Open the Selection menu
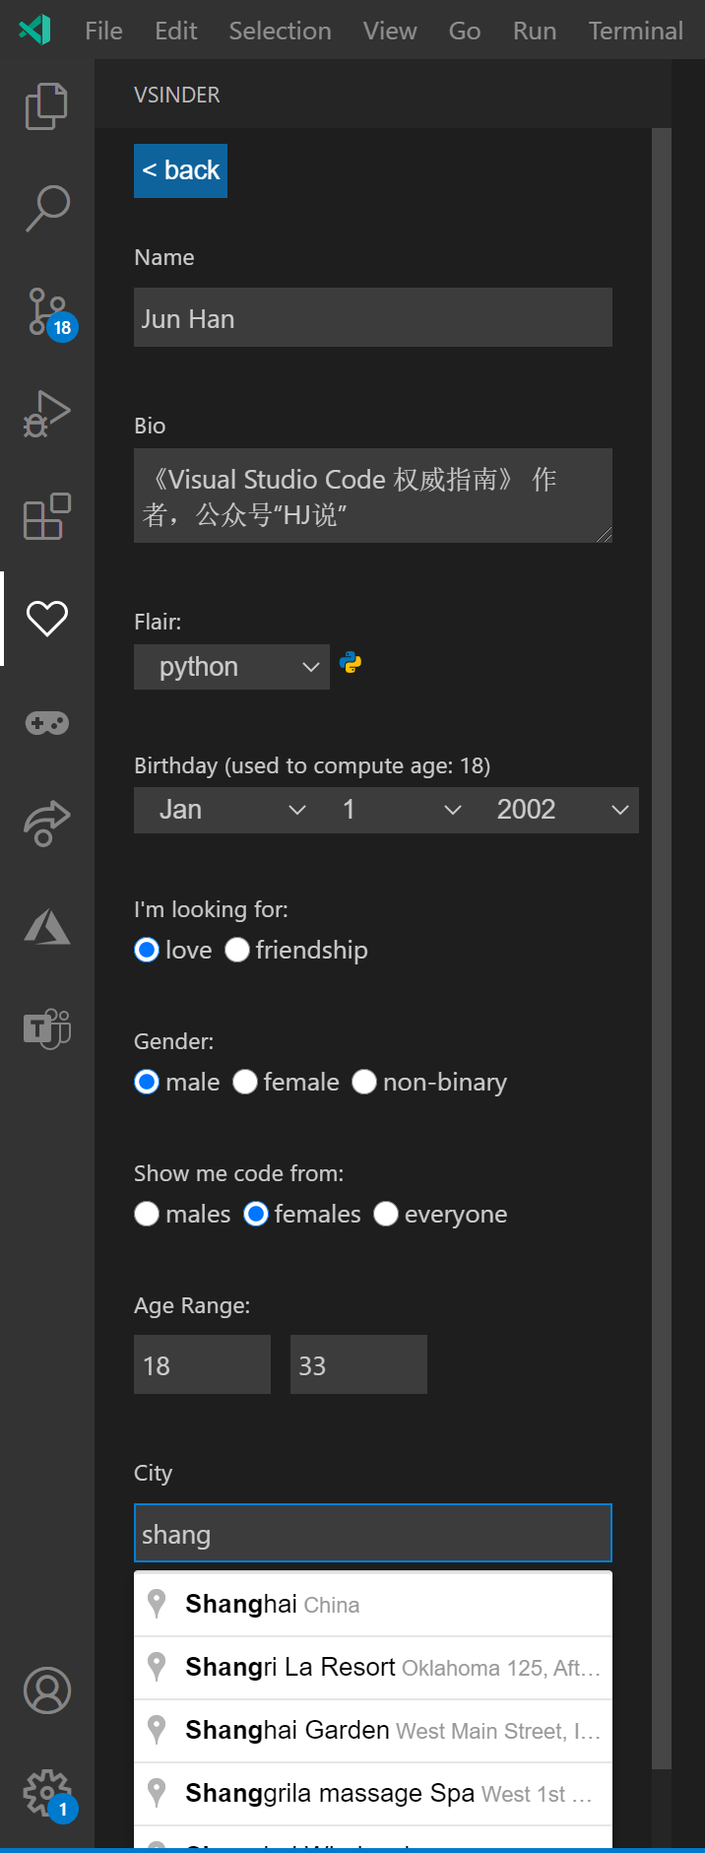Image resolution: width=705 pixels, height=1853 pixels. coord(280,31)
